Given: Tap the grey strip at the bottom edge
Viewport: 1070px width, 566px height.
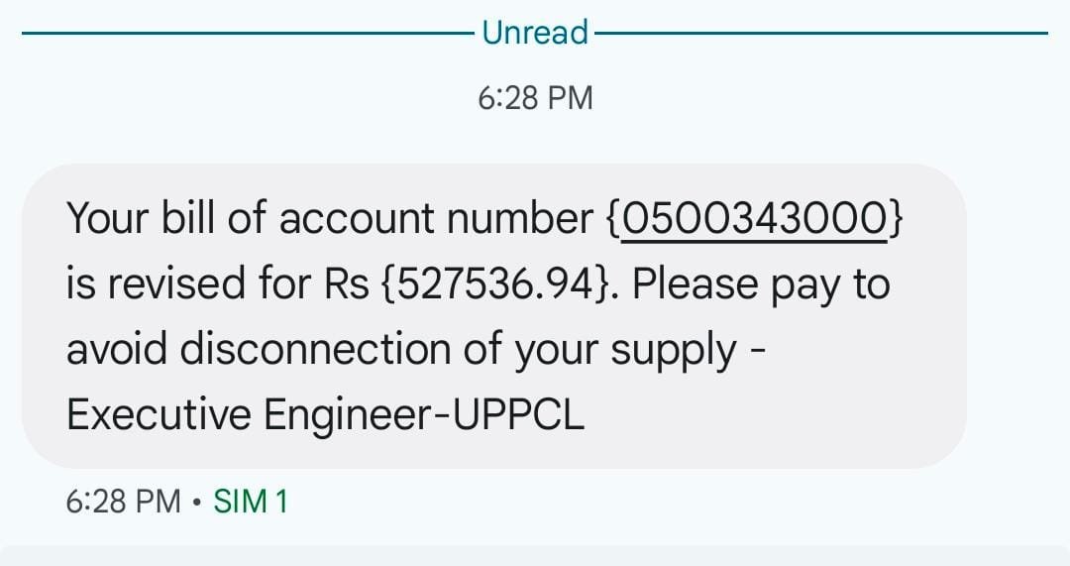Looking at the screenshot, I should click(x=535, y=555).
